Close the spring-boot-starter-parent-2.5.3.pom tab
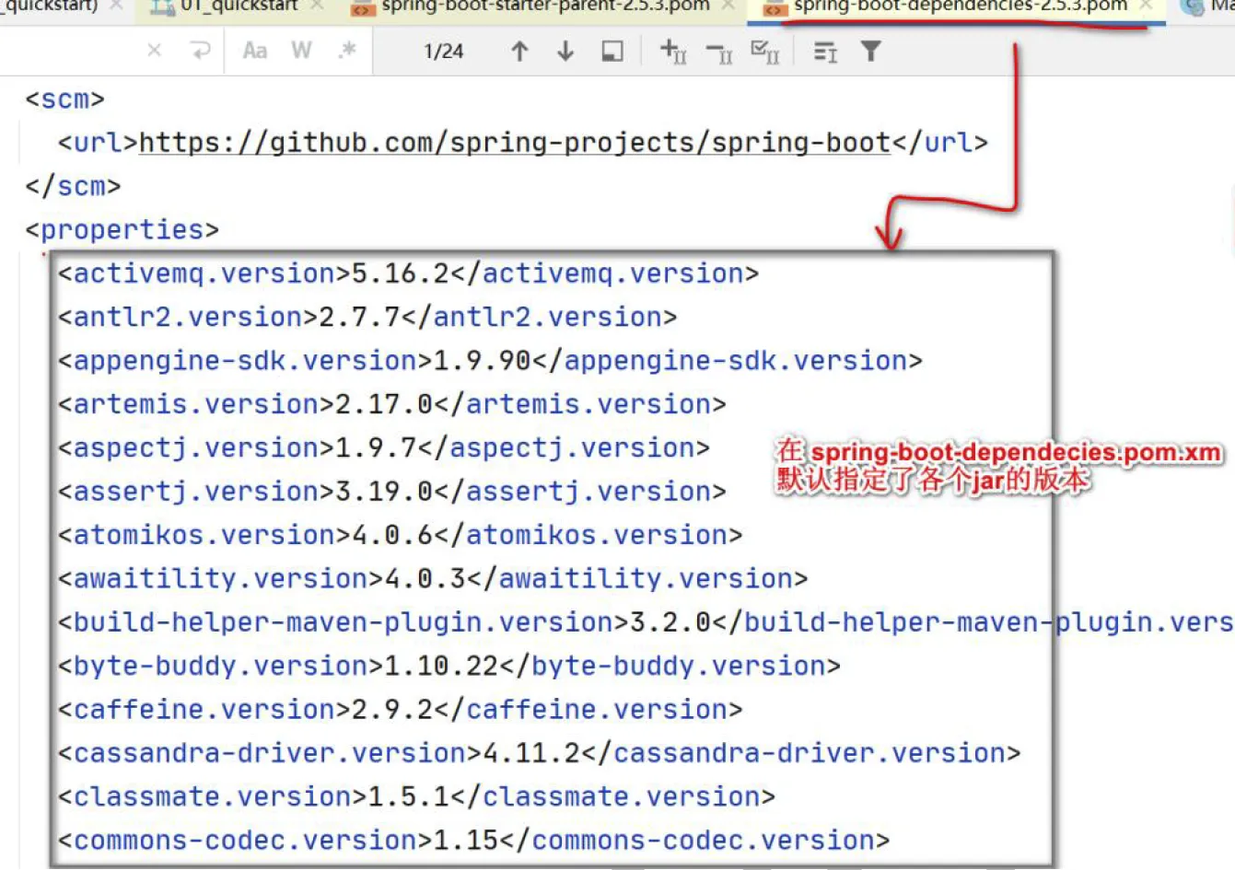This screenshot has width=1235, height=870. 728,6
